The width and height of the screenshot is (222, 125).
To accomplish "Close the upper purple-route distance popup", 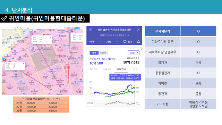I will click(50, 37).
